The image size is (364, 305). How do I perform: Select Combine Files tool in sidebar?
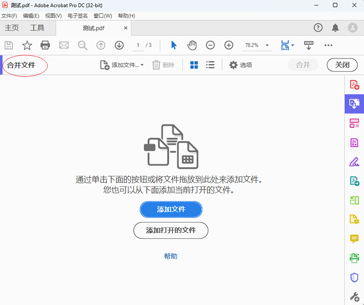tap(354, 104)
